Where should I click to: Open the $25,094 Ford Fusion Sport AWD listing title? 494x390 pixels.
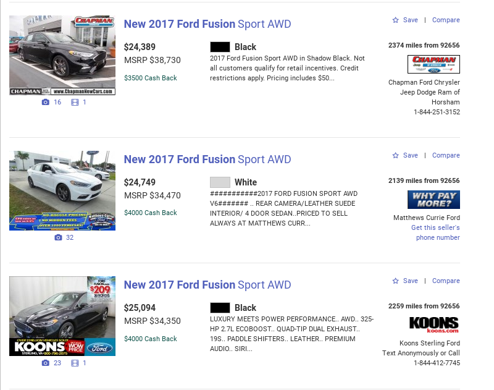(x=207, y=285)
